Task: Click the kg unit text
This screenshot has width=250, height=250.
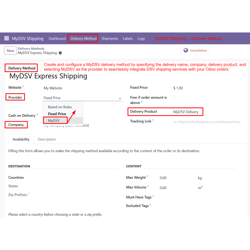Action: tap(200, 178)
